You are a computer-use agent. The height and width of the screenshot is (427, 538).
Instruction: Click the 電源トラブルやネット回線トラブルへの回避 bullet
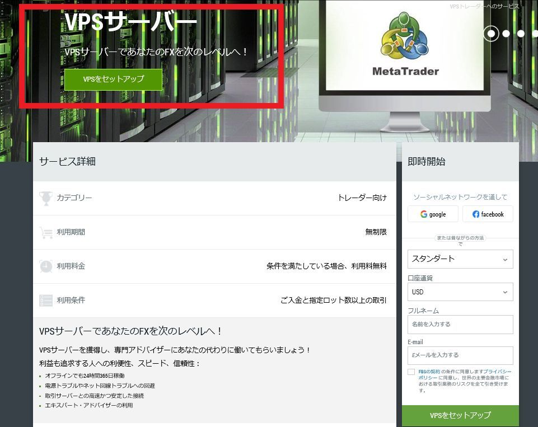click(x=100, y=386)
